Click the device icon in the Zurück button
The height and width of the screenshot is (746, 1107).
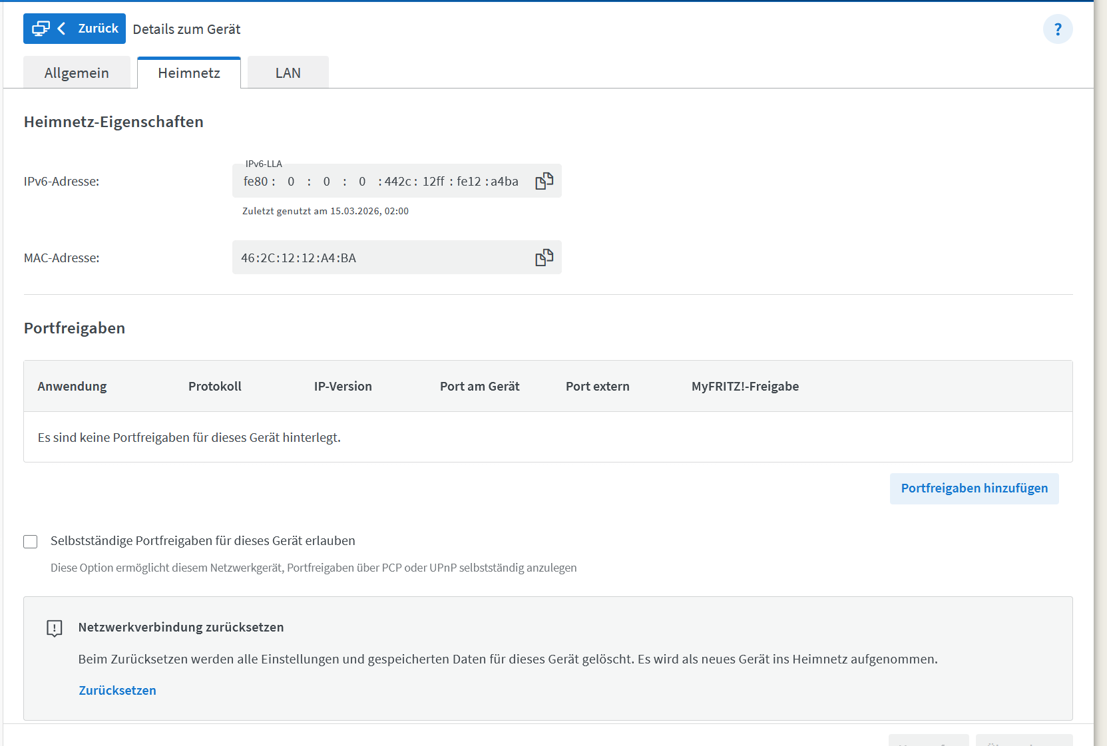[41, 29]
